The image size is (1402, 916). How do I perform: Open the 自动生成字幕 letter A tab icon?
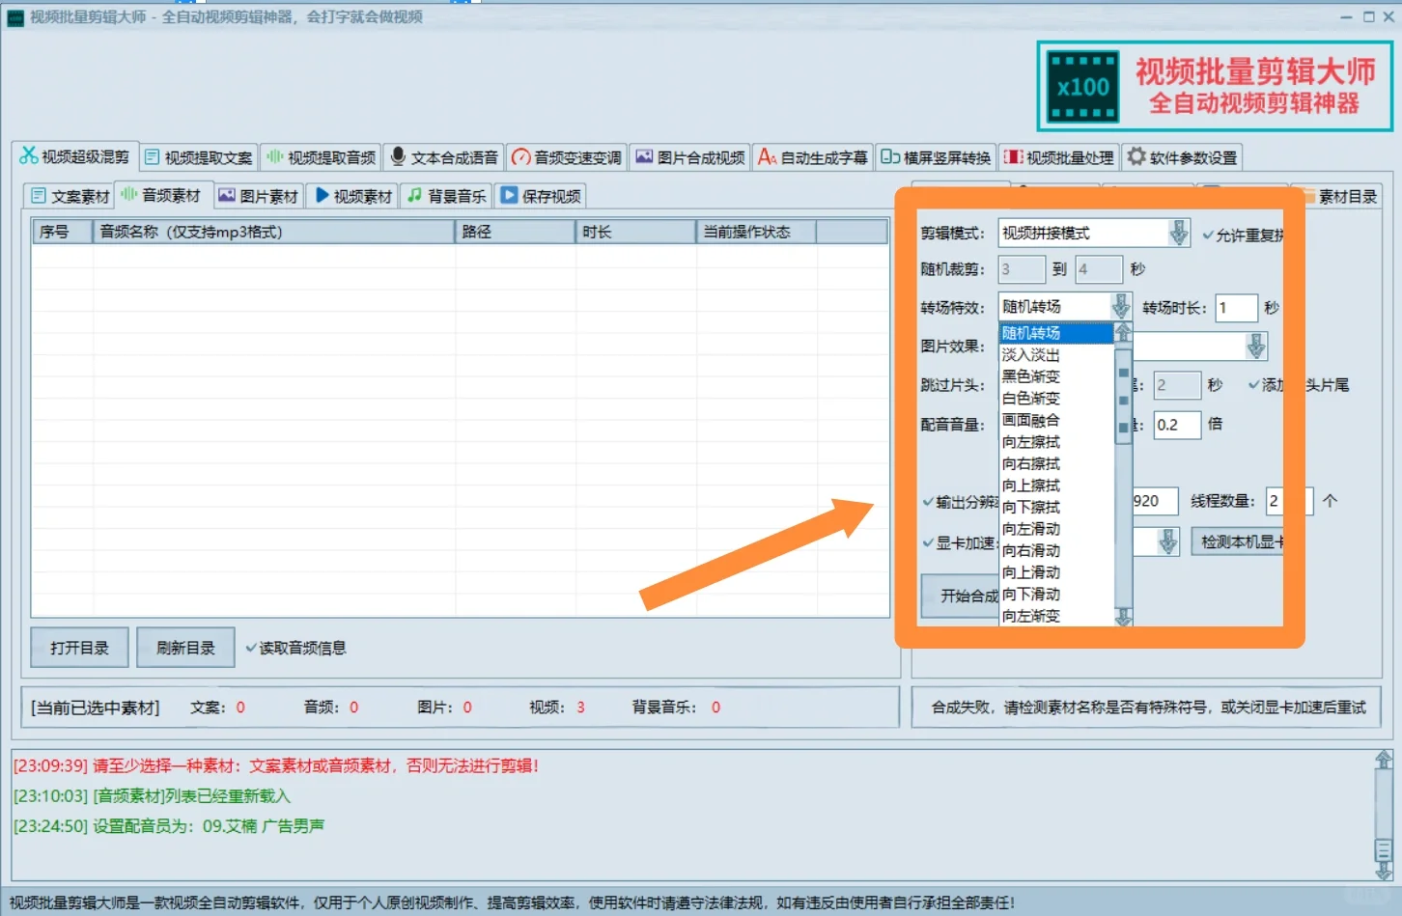768,156
